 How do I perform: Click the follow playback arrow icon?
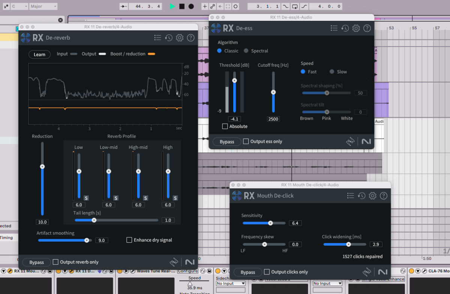pos(123,6)
